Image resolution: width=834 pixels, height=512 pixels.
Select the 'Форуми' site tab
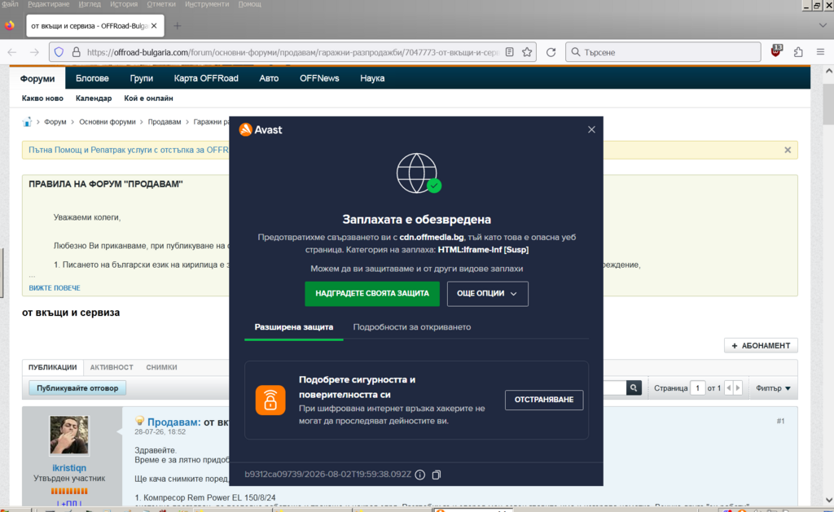pos(37,78)
